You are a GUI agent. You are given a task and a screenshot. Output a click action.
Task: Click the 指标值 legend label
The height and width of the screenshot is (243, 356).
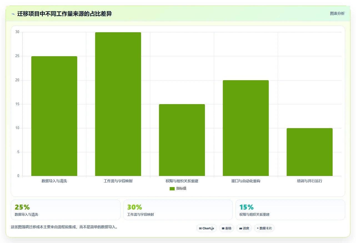[181, 189]
